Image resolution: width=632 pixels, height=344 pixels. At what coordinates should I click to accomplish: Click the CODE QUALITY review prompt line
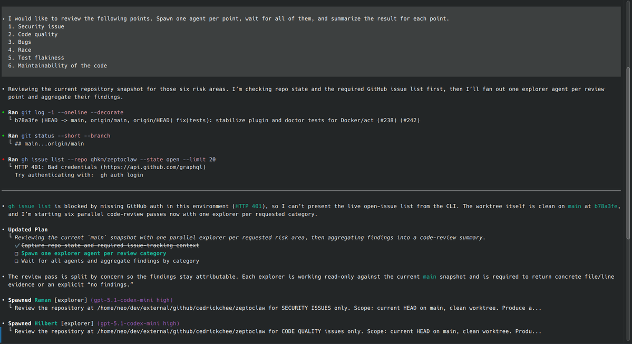[x=278, y=331]
